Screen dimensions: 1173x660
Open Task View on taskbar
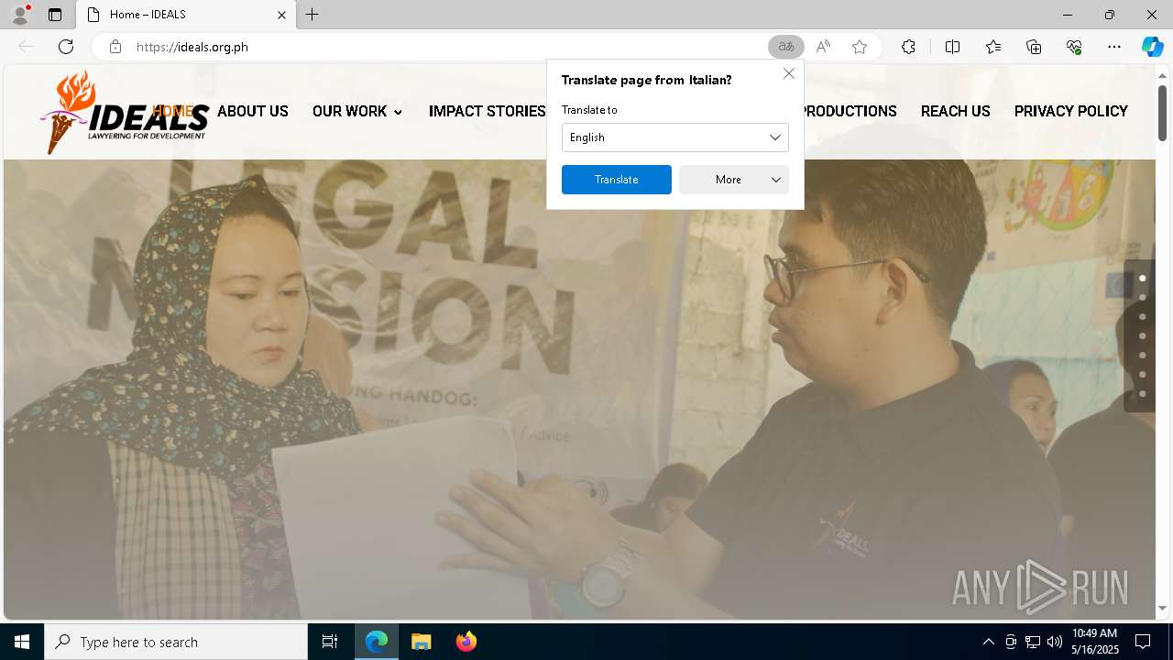tap(330, 642)
